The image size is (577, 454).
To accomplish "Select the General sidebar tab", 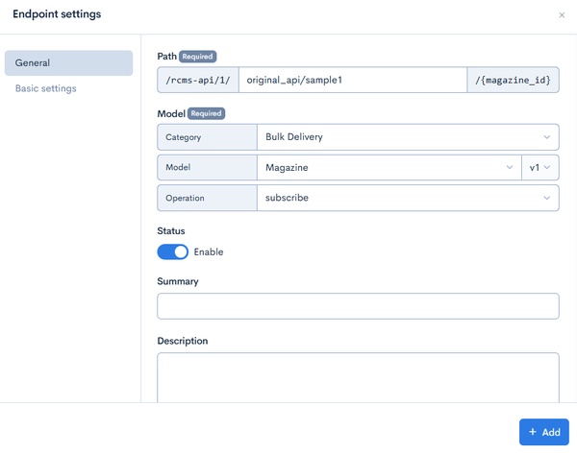I will click(69, 62).
